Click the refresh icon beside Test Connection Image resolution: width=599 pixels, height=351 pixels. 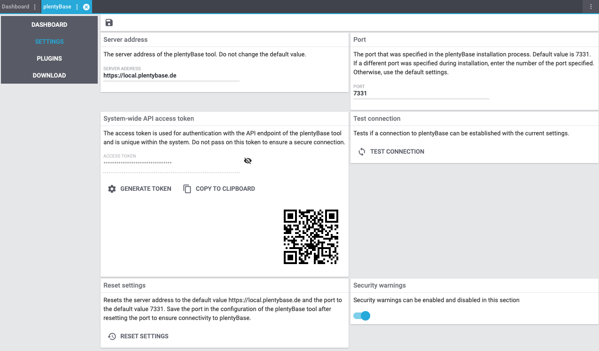pyautogui.click(x=362, y=152)
